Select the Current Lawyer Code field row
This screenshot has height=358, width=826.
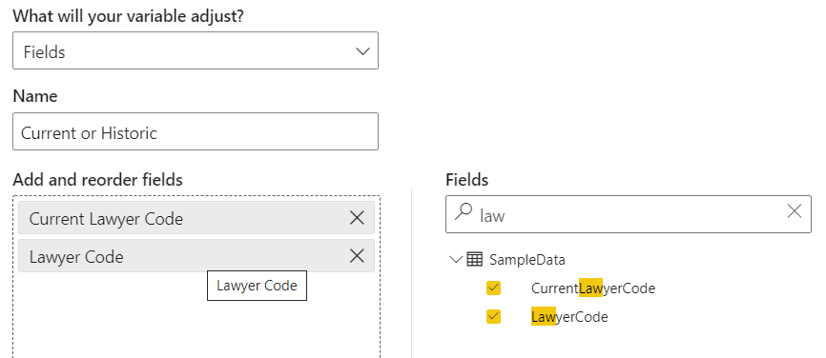pos(196,218)
